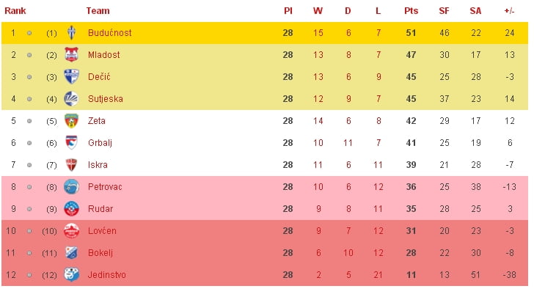Click the Mladost club crest icon
The width and height of the screenshot is (534, 297).
pos(71,55)
